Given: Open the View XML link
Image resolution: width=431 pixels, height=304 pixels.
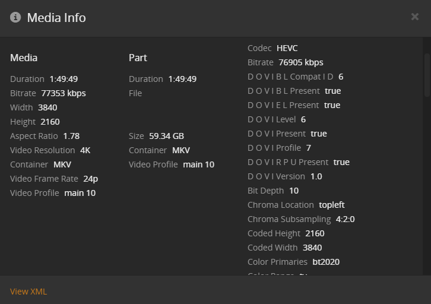Looking at the screenshot, I should click(x=28, y=292).
